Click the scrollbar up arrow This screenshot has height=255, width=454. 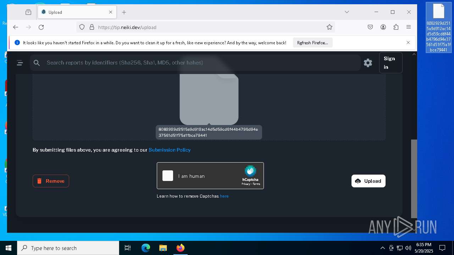click(414, 54)
